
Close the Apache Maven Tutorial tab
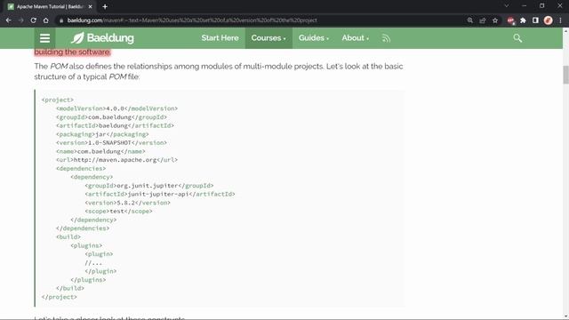point(90,6)
